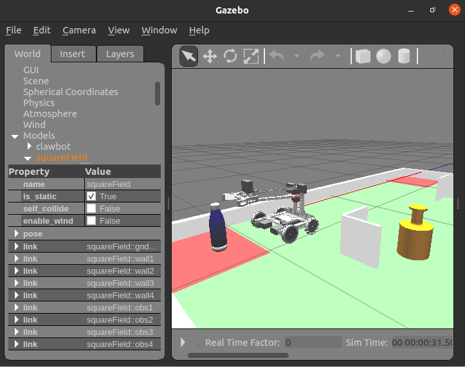Insert a box shape
465x367 pixels.
coord(363,57)
